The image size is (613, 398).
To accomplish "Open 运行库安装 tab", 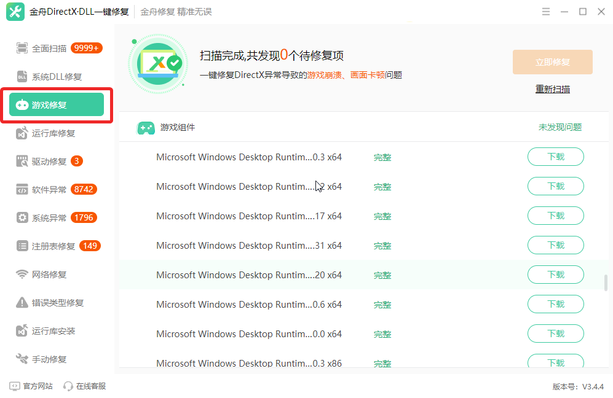I will click(x=57, y=331).
